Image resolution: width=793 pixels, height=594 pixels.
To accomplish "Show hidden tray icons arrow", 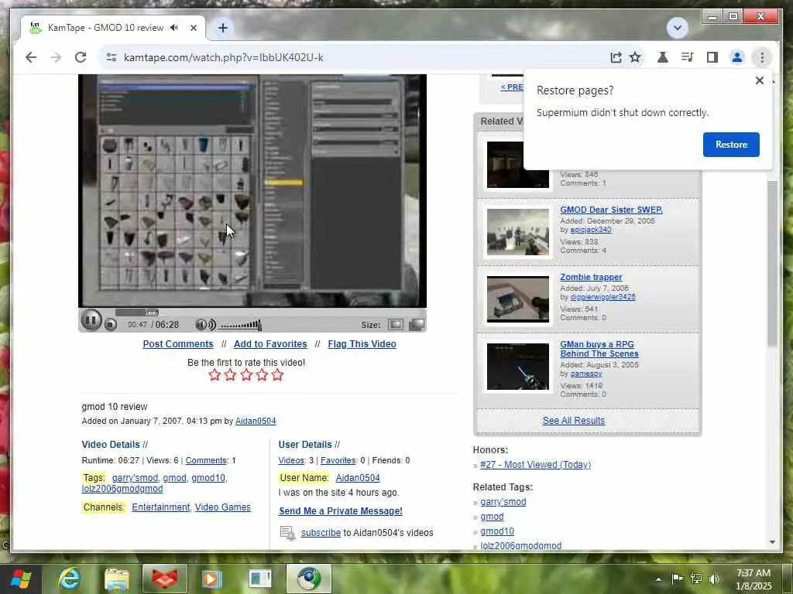I will (x=658, y=579).
